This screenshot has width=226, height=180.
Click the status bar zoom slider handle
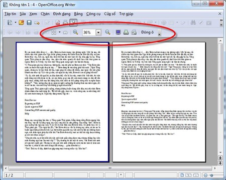click(211, 175)
